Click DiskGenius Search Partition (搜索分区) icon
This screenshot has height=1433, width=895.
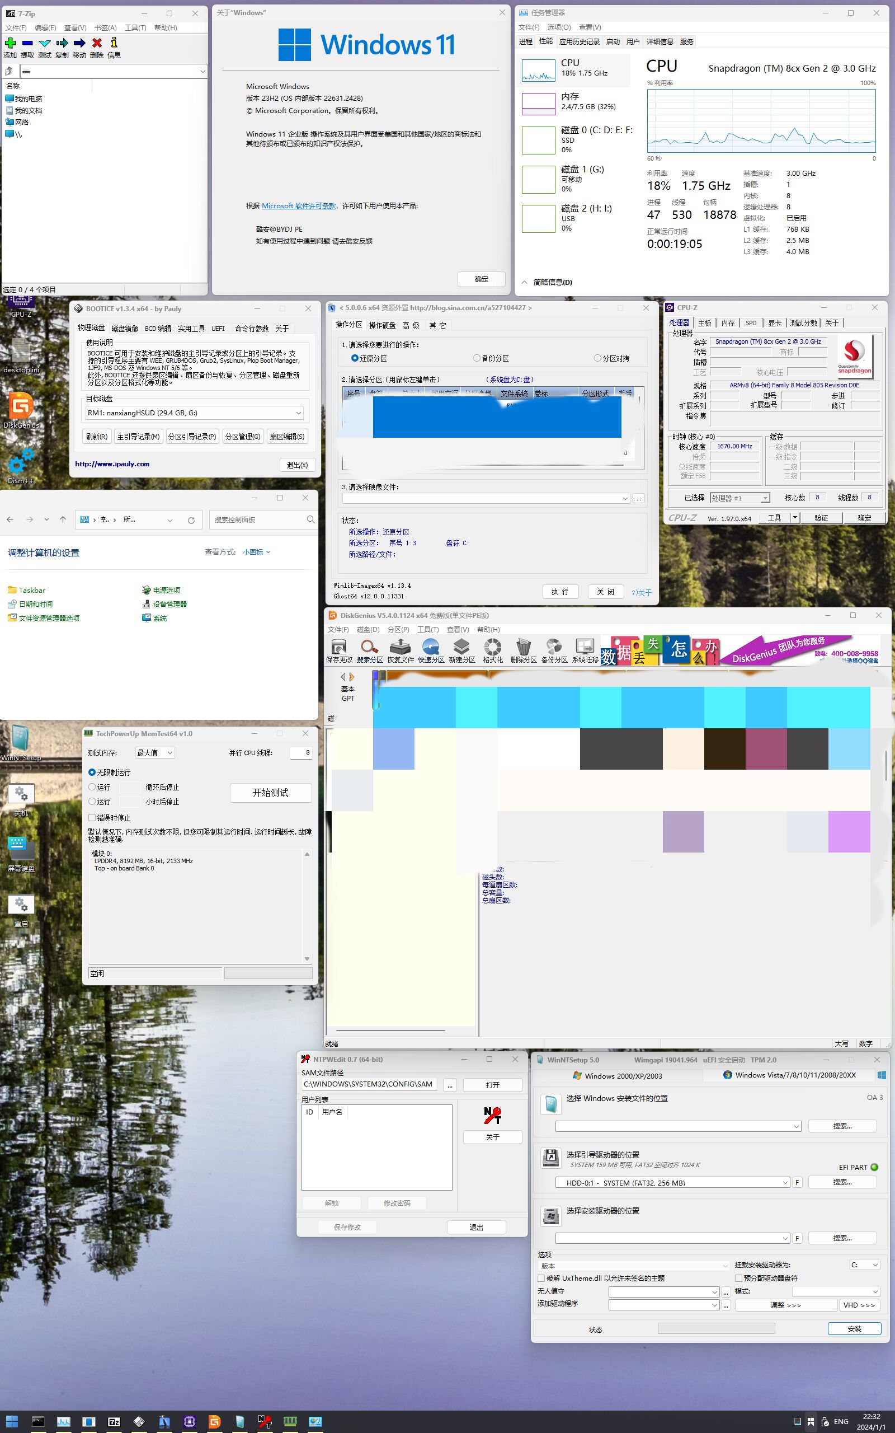coord(369,646)
